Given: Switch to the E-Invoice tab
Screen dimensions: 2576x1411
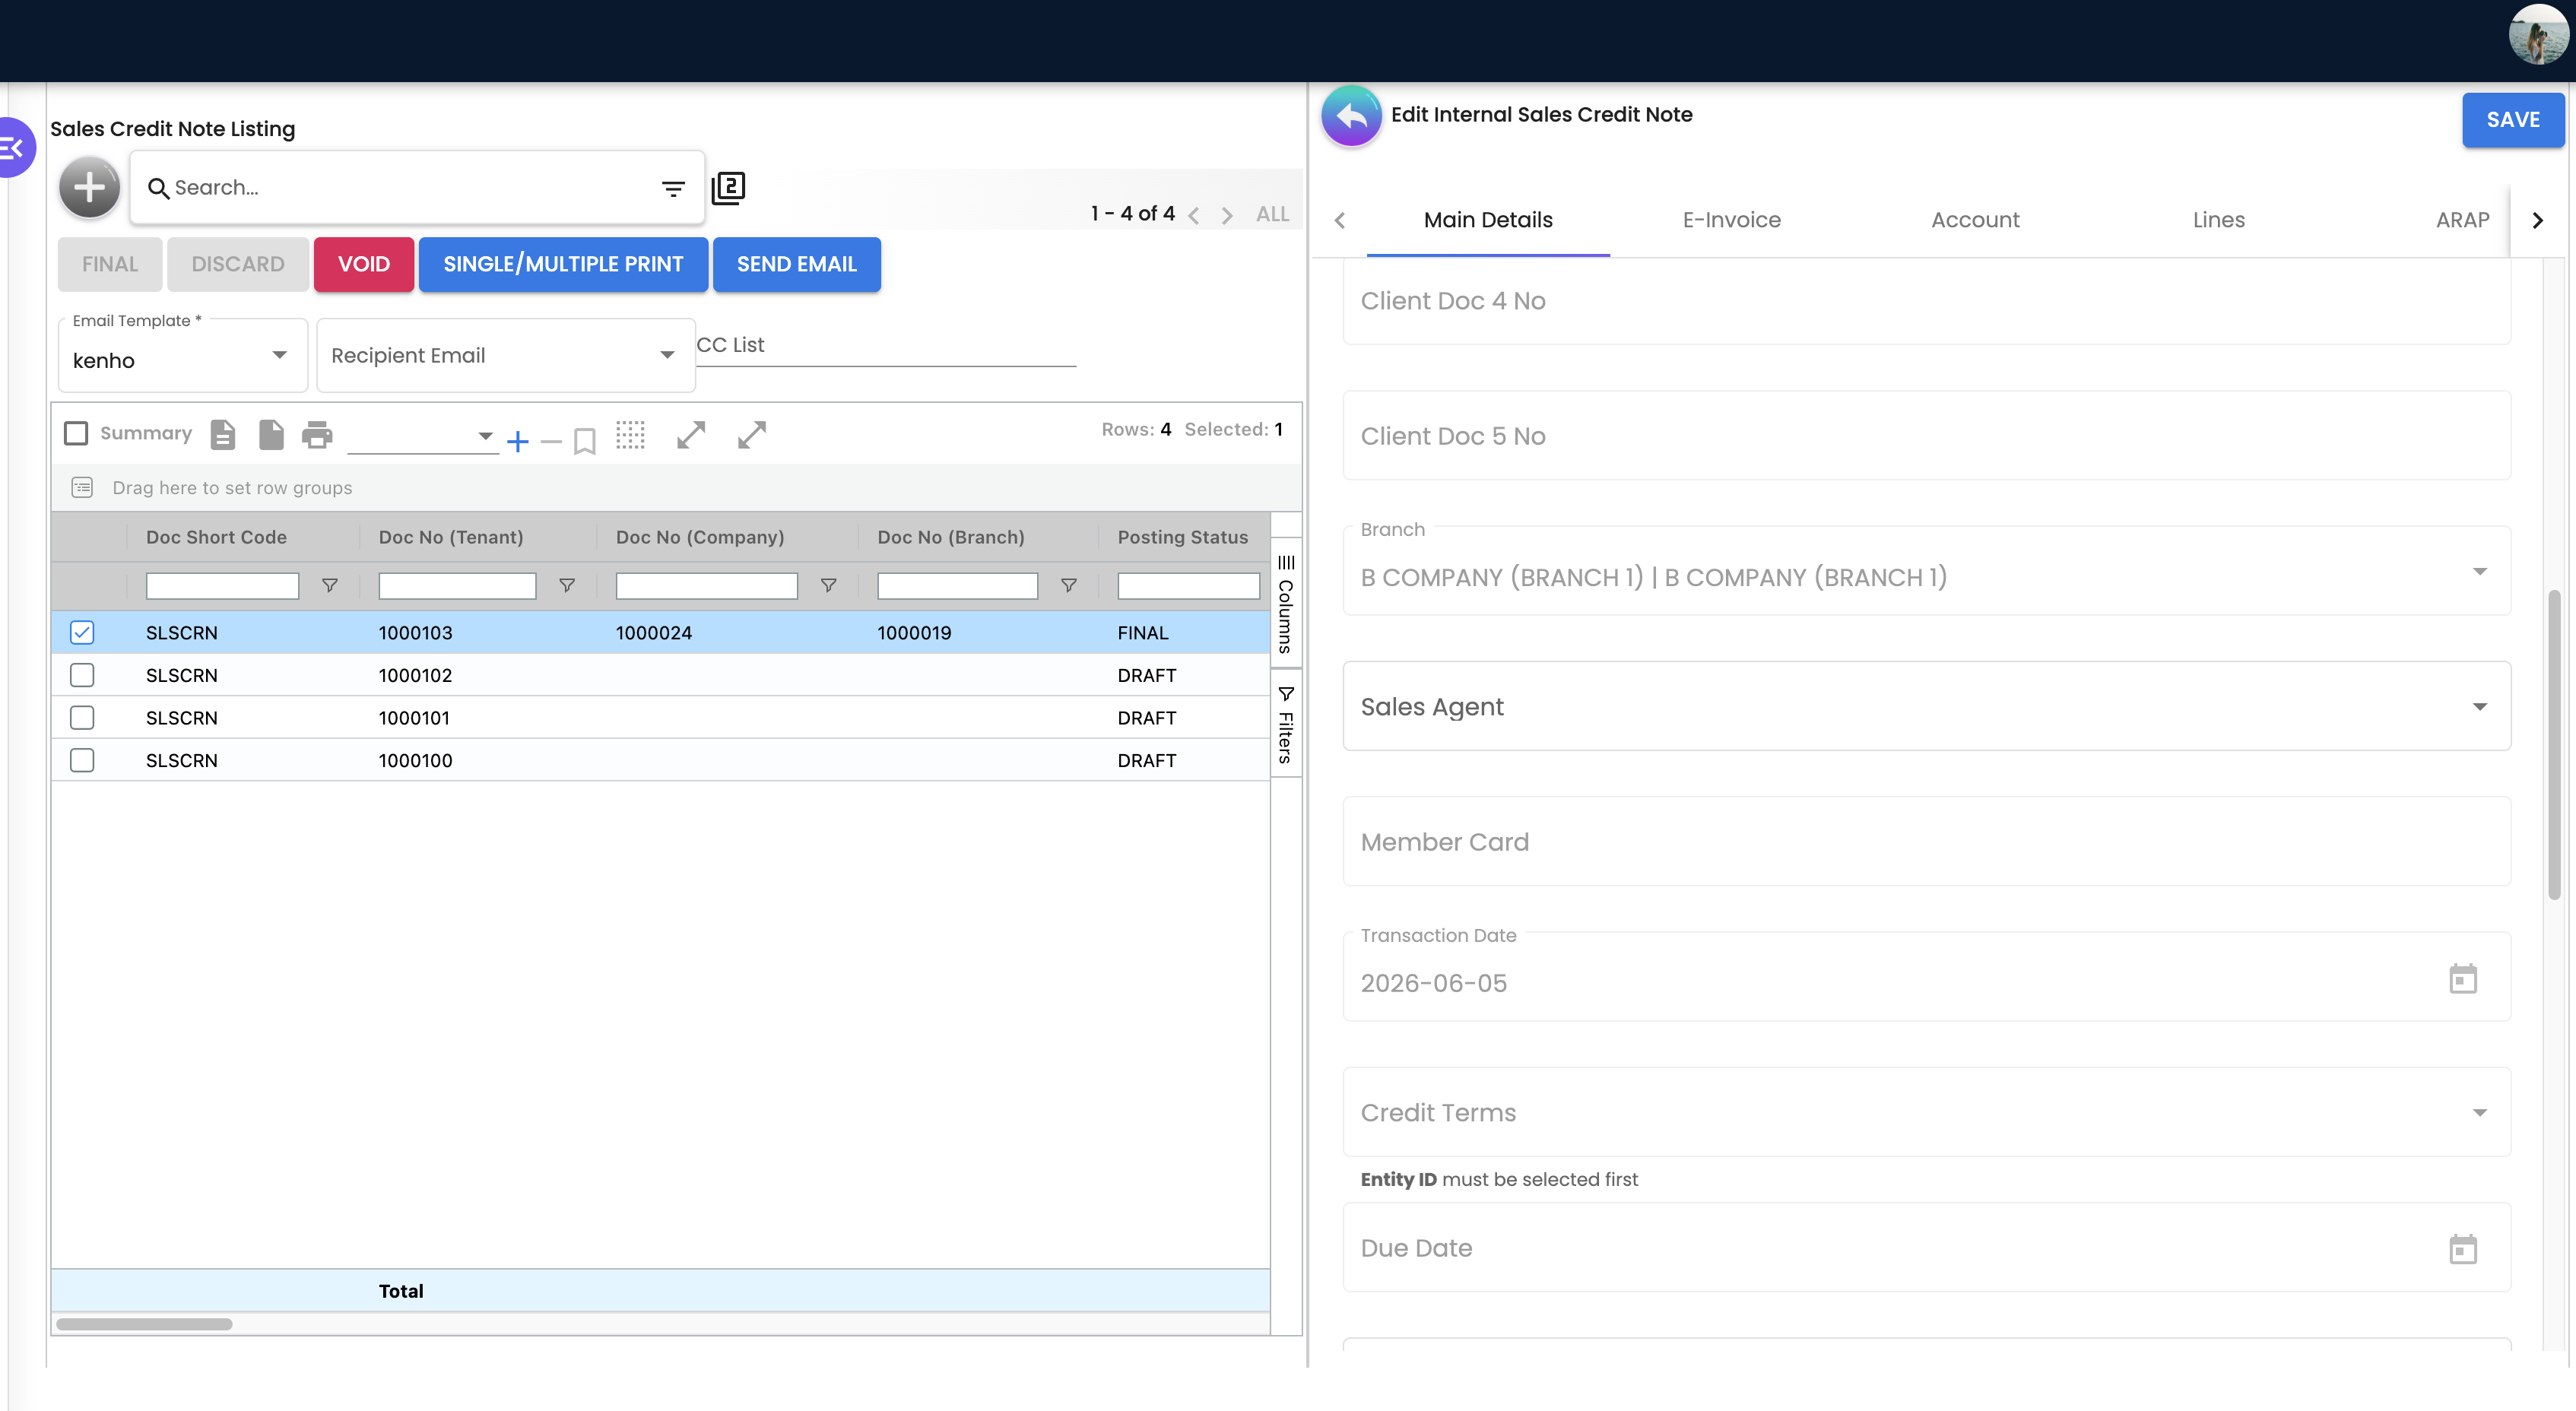Looking at the screenshot, I should [1731, 220].
